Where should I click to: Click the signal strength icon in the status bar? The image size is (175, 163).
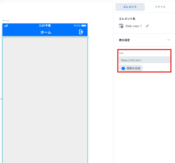(x=6, y=26)
